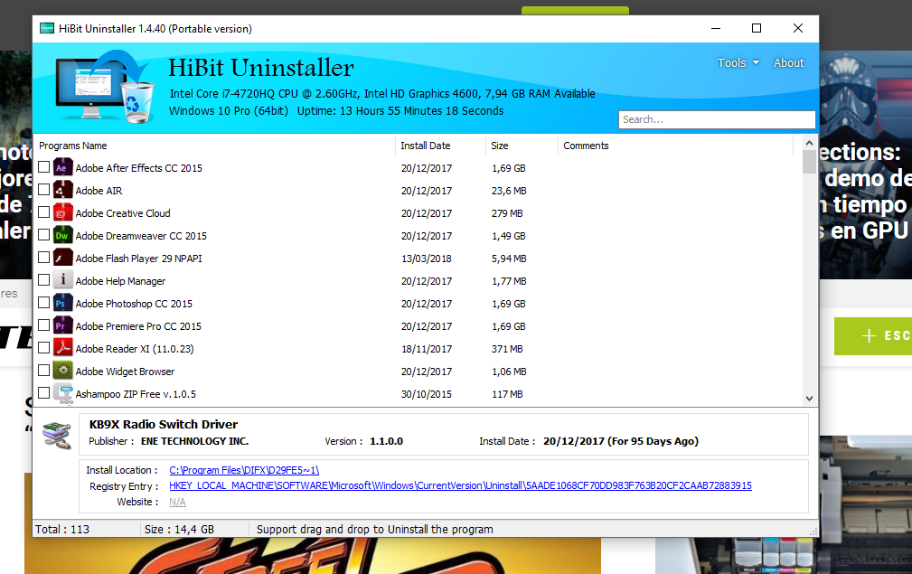The image size is (912, 574).
Task: Click the scrollbar up arrow in program list
Action: click(809, 143)
